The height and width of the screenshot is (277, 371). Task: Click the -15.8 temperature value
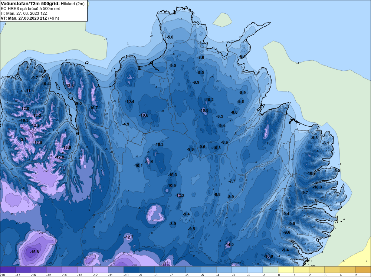34,252
